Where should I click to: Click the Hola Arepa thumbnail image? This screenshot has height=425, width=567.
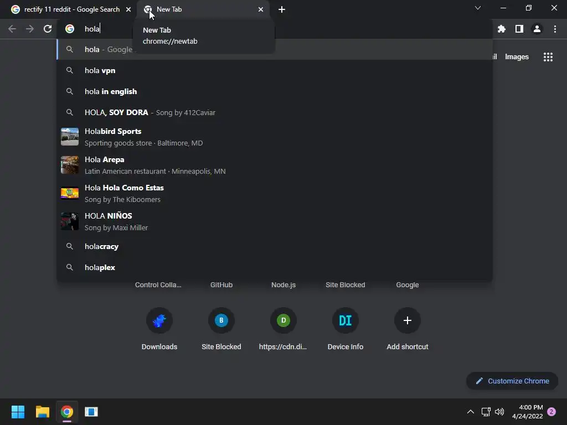pyautogui.click(x=70, y=165)
